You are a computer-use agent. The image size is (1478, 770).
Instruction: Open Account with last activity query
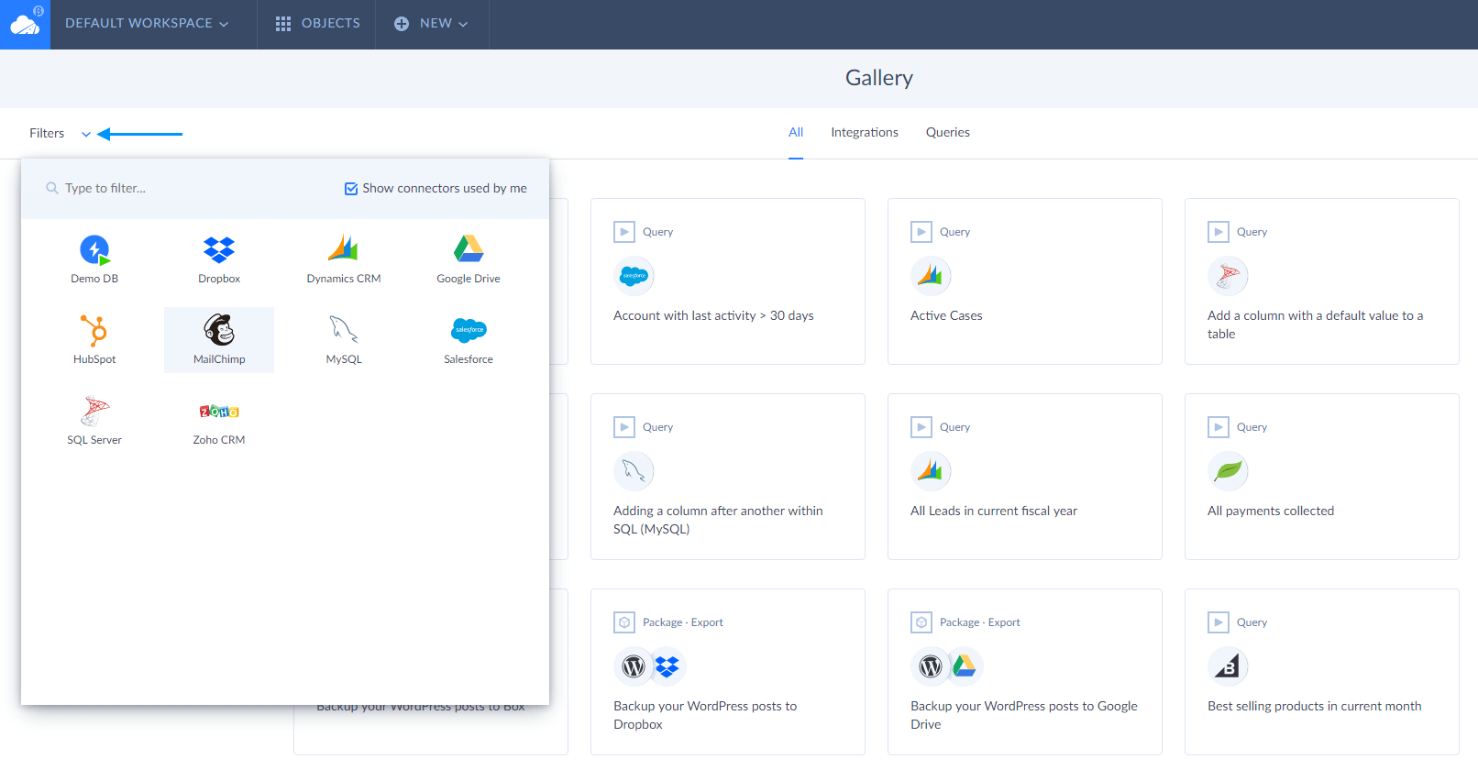click(728, 281)
